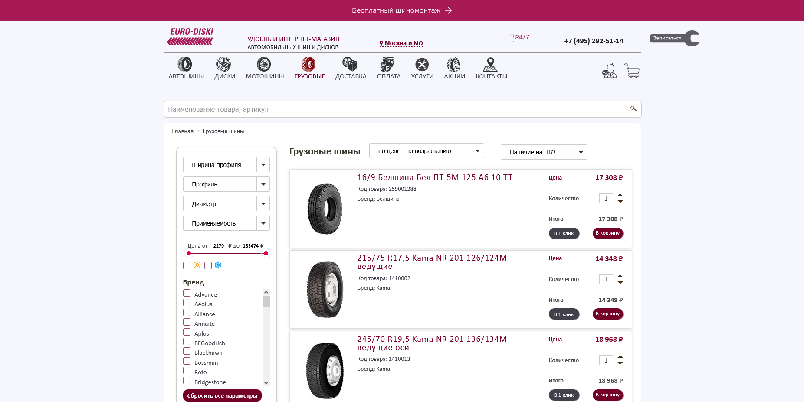Go to the ДОСТАВКА menu label
804x402 pixels.
click(351, 76)
